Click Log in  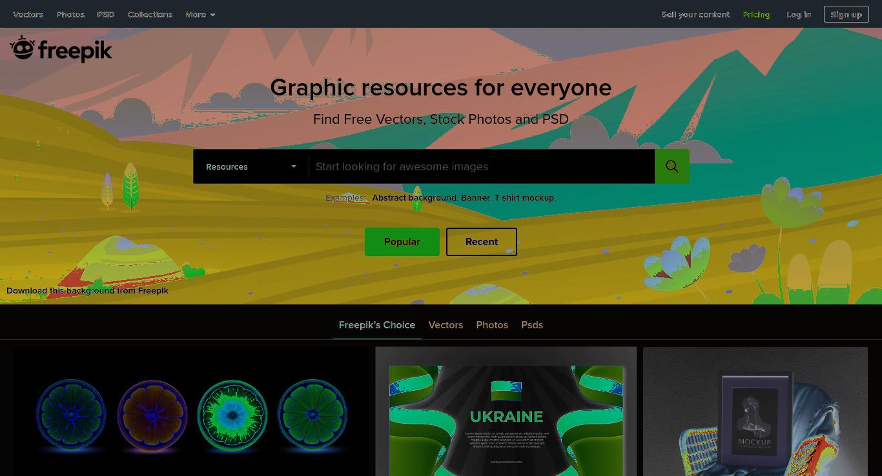799,14
